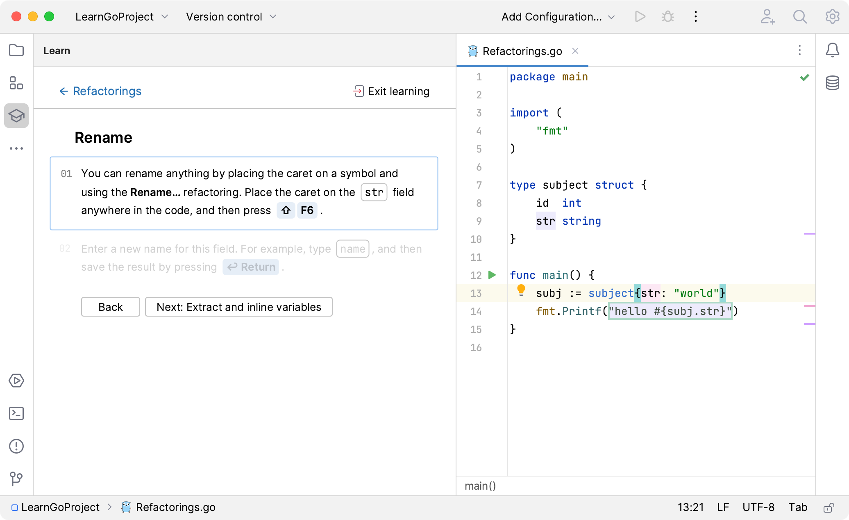The height and width of the screenshot is (520, 849).
Task: Click Next: Extract and inline variables
Action: [x=238, y=307]
